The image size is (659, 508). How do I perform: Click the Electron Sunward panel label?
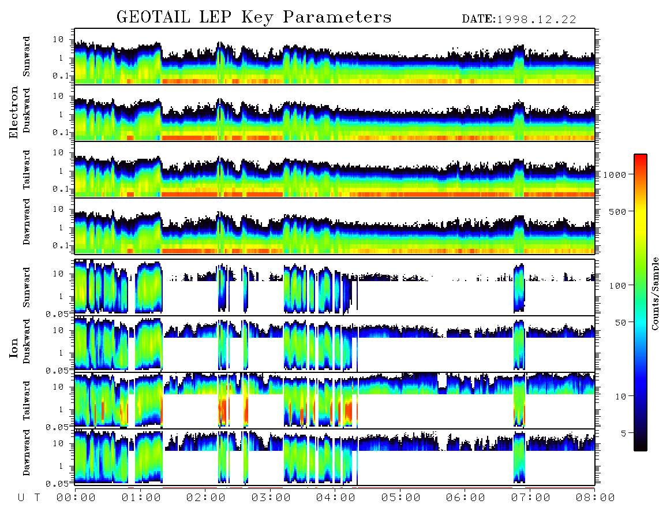point(27,57)
